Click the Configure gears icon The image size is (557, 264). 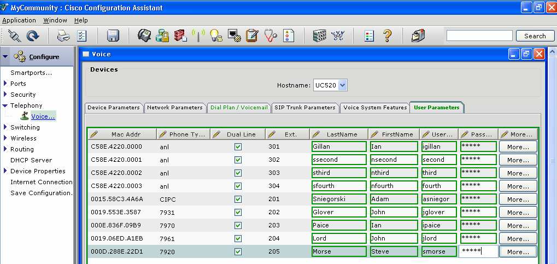(20, 56)
